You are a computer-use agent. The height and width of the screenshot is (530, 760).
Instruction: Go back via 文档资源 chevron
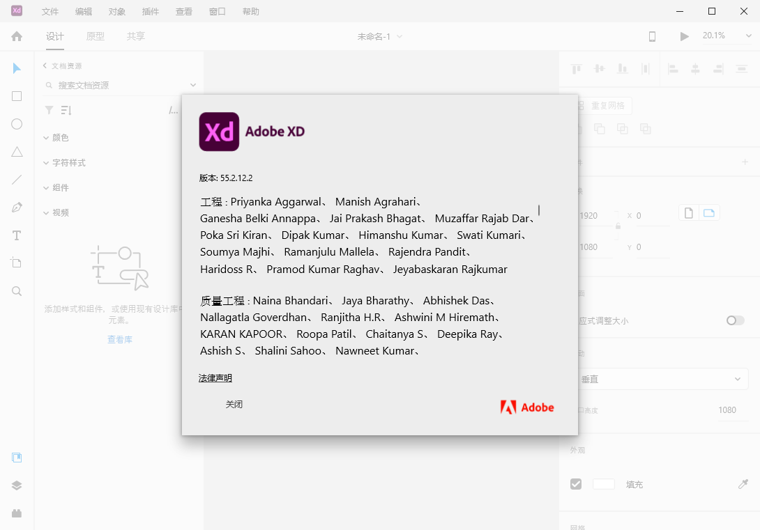tap(45, 66)
